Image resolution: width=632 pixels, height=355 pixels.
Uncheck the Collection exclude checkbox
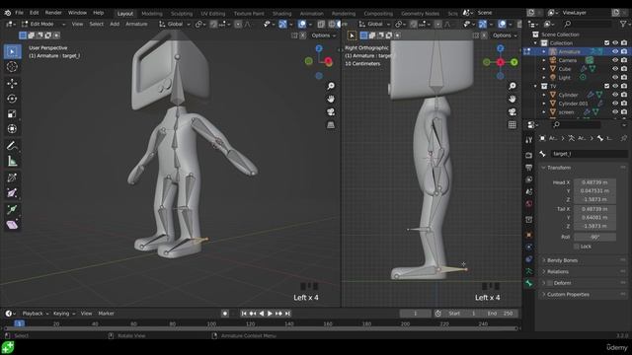click(x=606, y=43)
